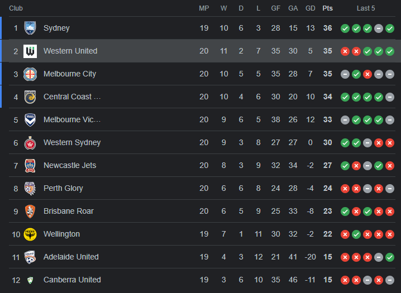Screen dimensions: 401x293
Task: Click the Brisbane Roar club crest
Action: (x=30, y=211)
